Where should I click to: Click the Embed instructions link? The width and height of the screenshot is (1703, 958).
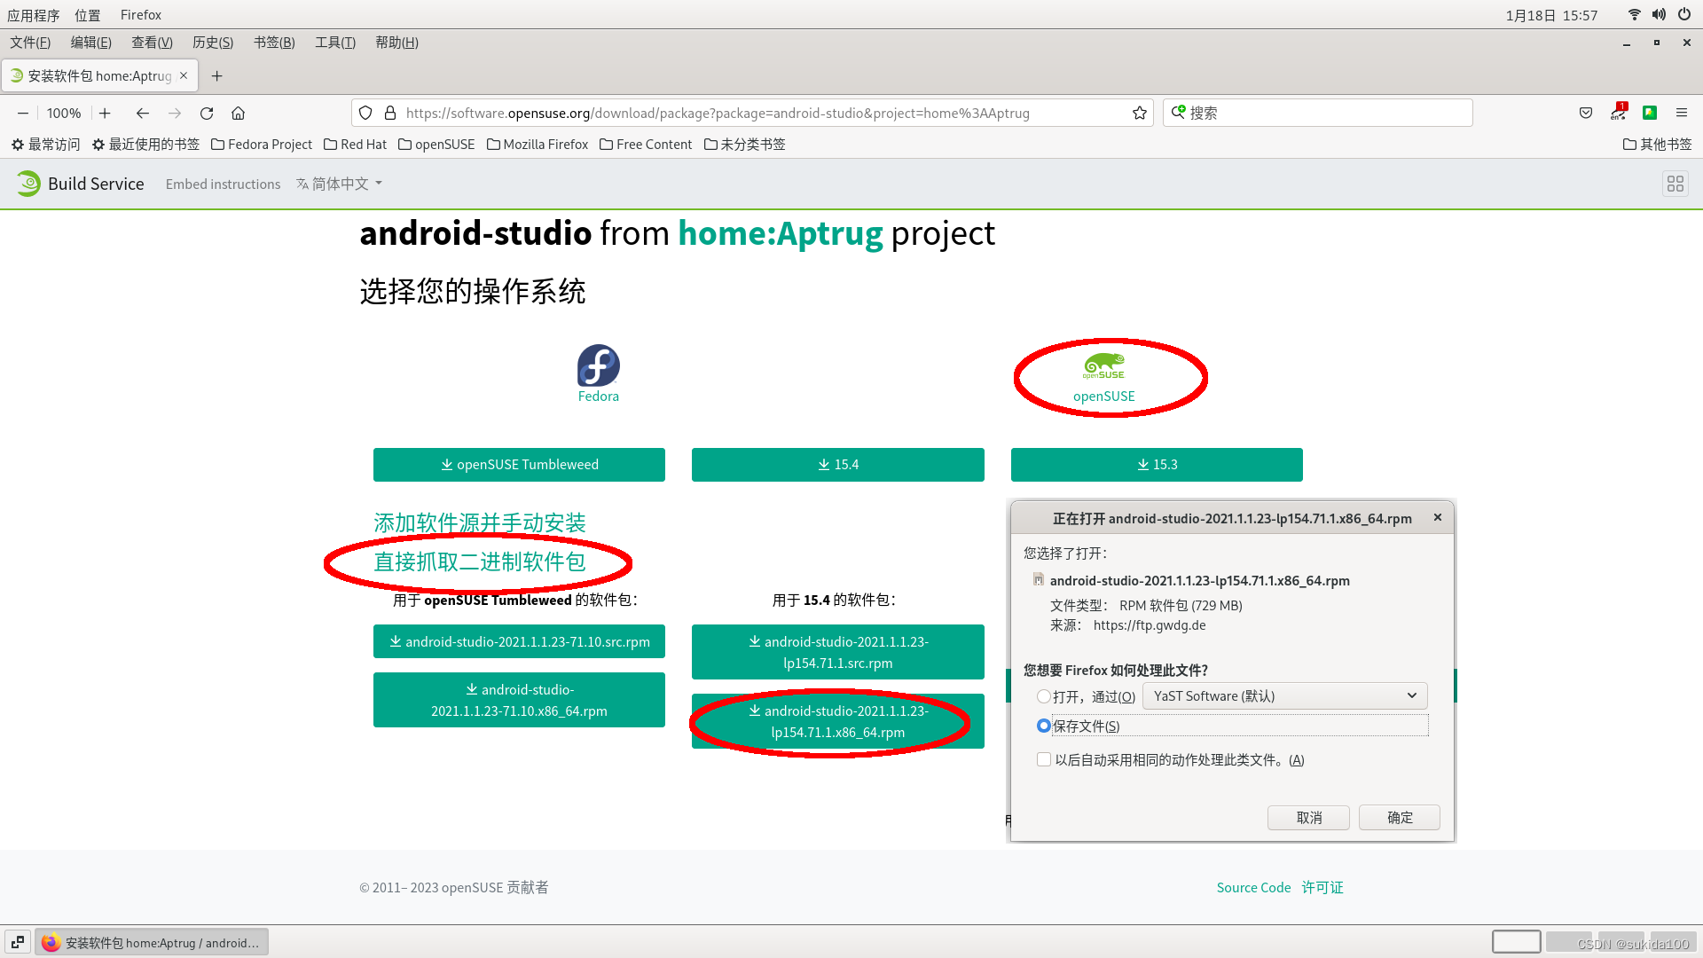223,184
